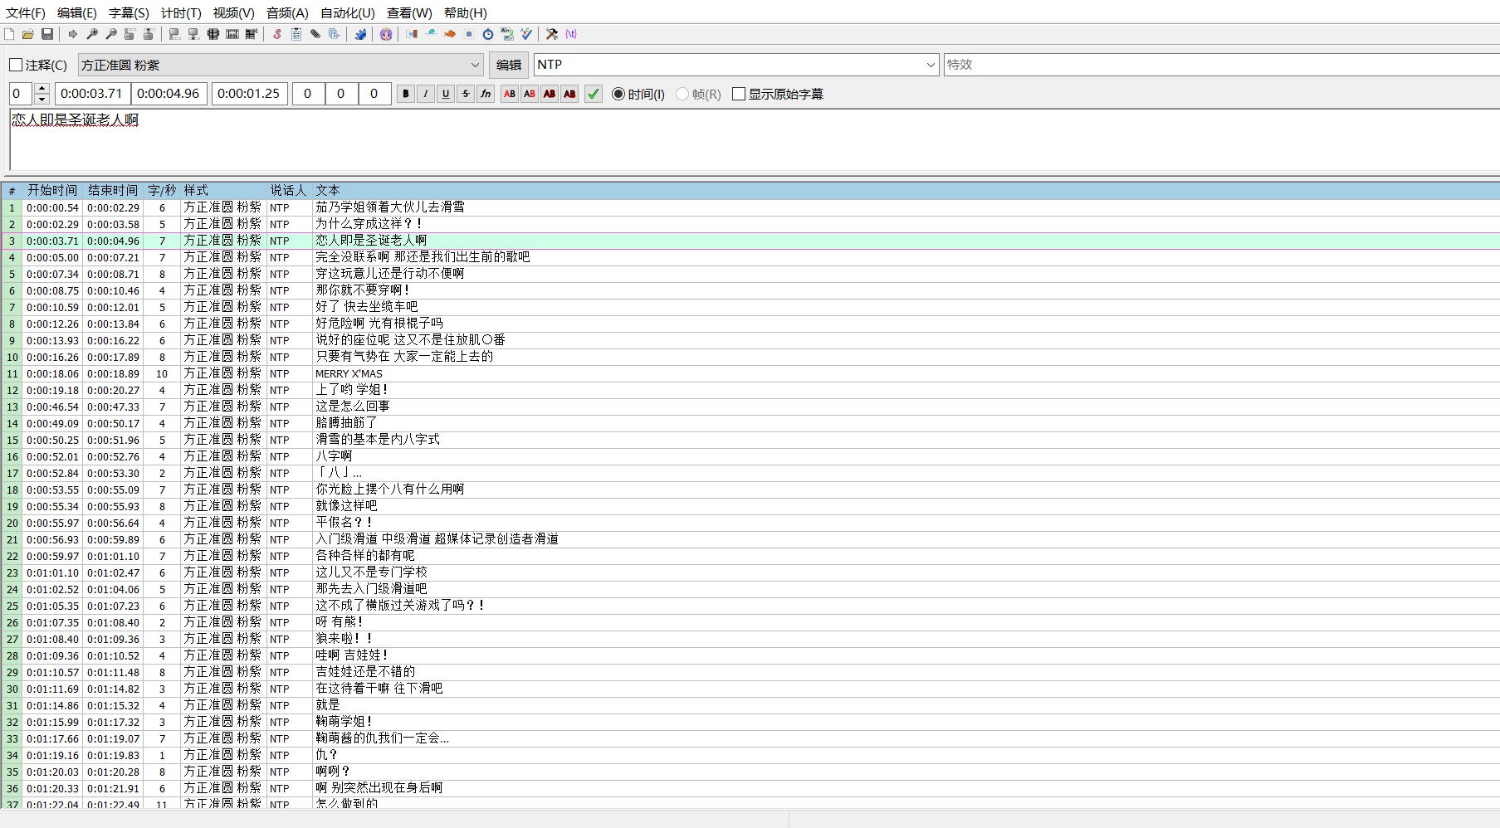Zoom out video with magnifier minus

pyautogui.click(x=111, y=34)
